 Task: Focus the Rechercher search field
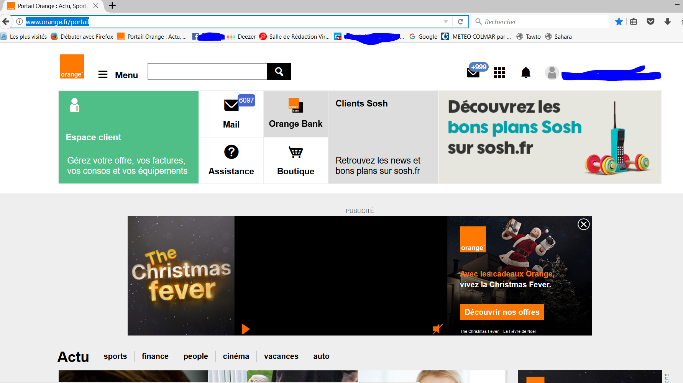[540, 21]
